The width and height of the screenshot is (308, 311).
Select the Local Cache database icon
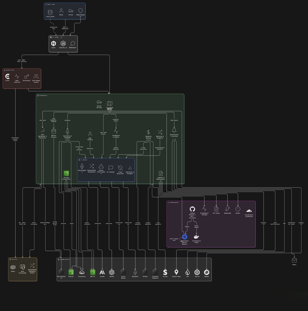click(50, 12)
